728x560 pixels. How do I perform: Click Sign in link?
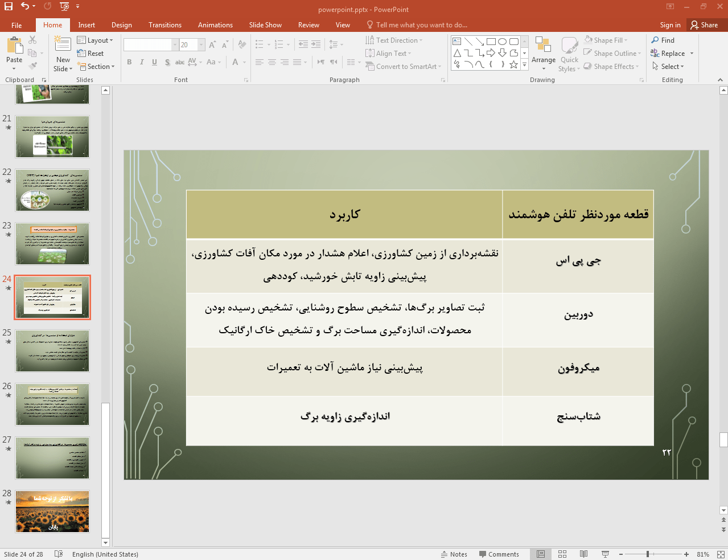pyautogui.click(x=670, y=25)
